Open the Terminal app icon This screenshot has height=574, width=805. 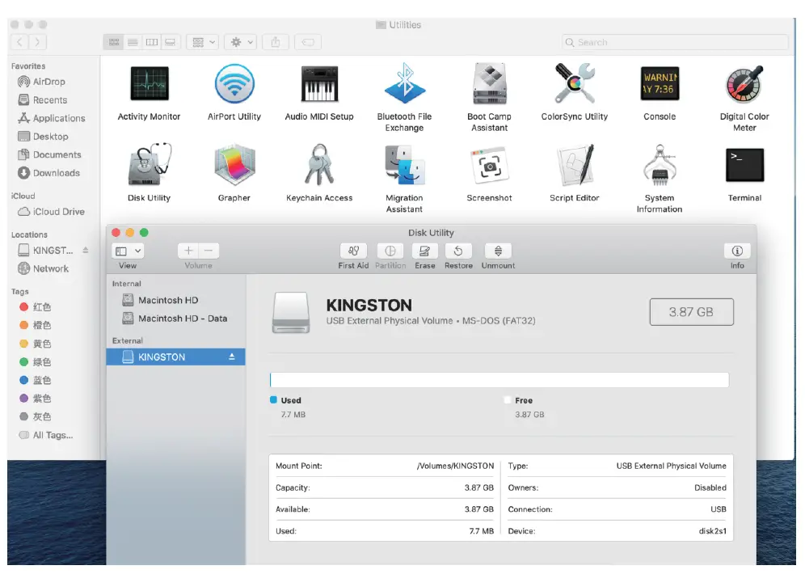[744, 166]
